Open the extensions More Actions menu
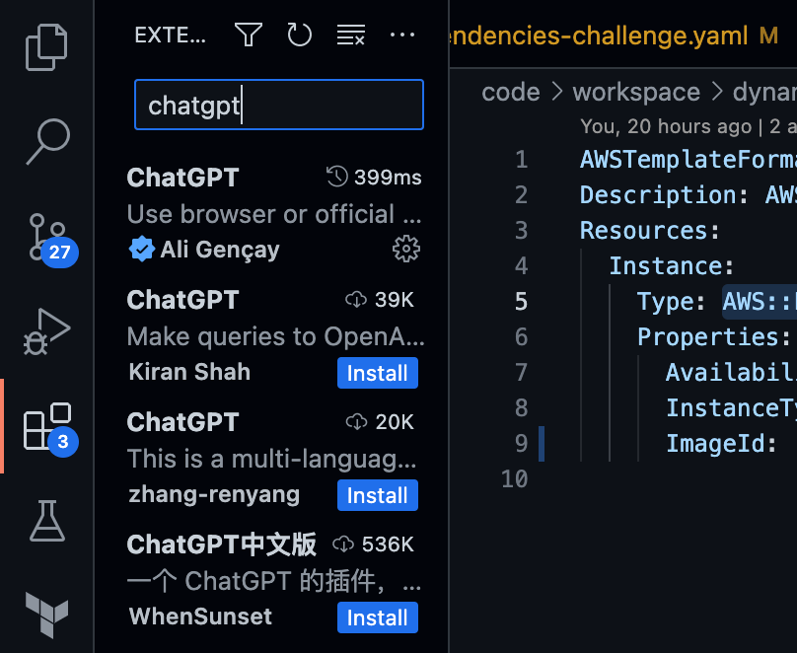797x653 pixels. (x=402, y=35)
